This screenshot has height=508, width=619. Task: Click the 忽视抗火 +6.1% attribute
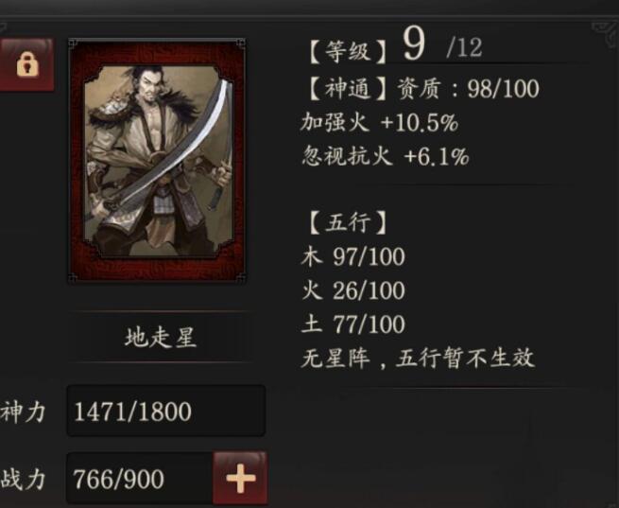385,156
